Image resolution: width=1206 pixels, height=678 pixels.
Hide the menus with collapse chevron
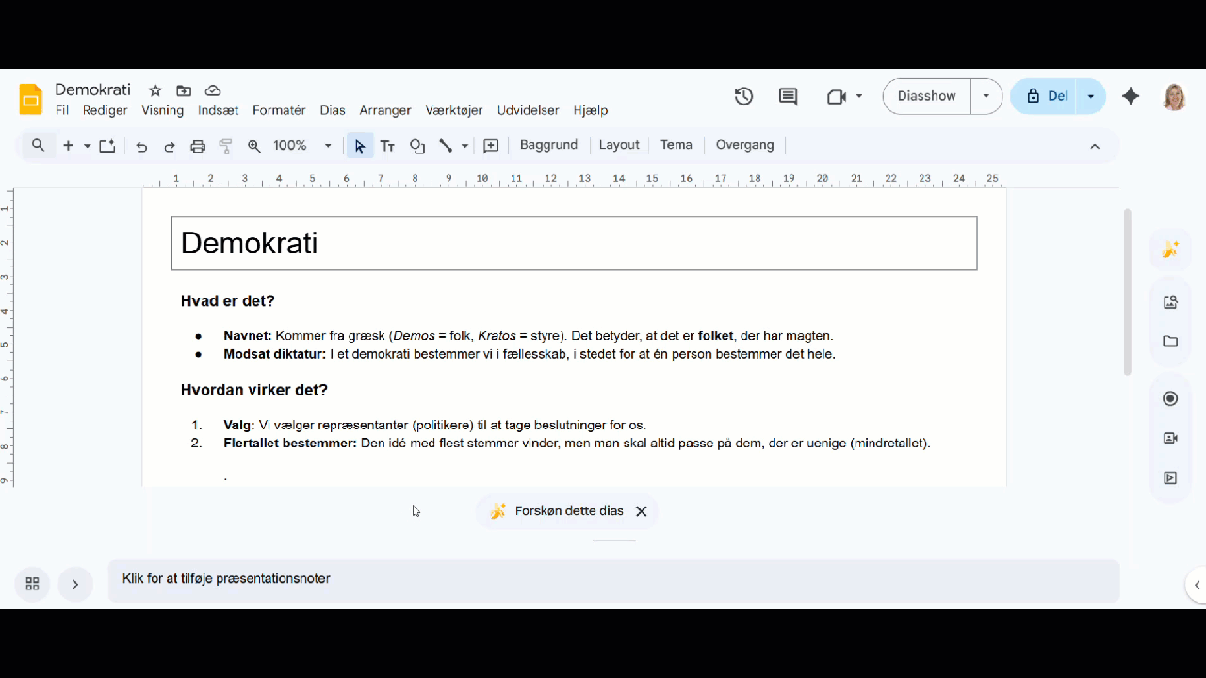(1095, 146)
